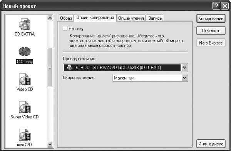Click the highlighted CD-Copy label

click(25, 61)
